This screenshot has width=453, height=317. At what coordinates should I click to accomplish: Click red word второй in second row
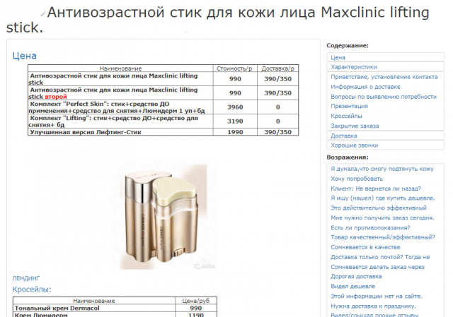coord(56,97)
